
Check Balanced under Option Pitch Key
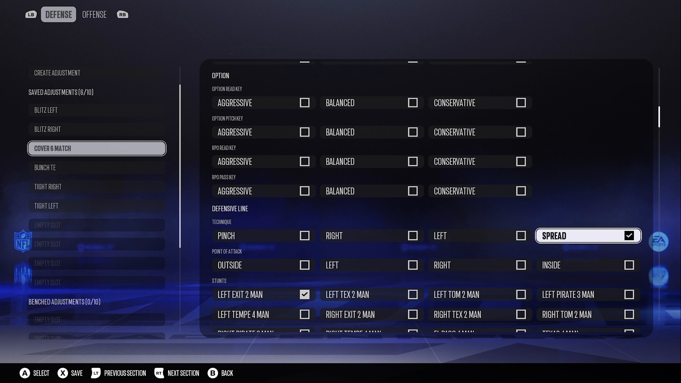[x=413, y=132]
